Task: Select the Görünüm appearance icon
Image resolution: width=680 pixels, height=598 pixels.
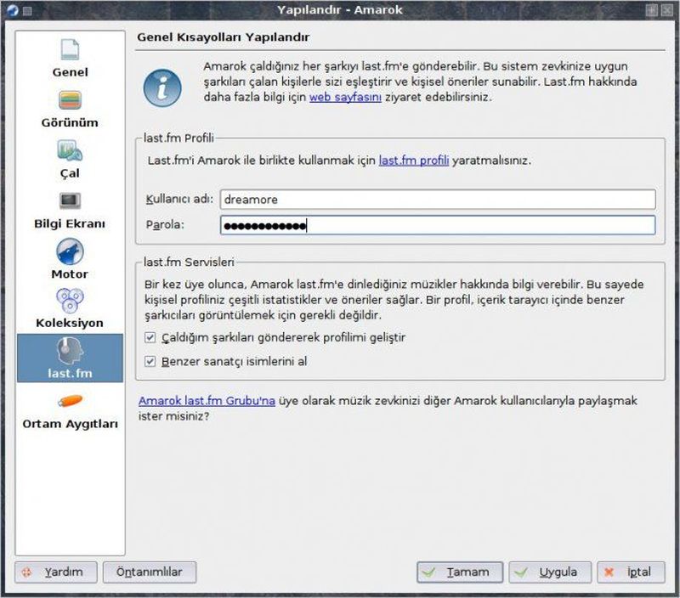Action: pos(70,101)
